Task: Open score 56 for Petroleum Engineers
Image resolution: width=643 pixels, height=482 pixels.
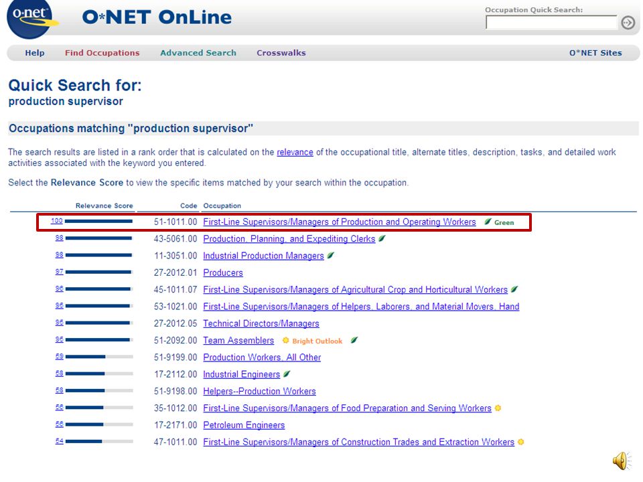Action: [x=60, y=424]
